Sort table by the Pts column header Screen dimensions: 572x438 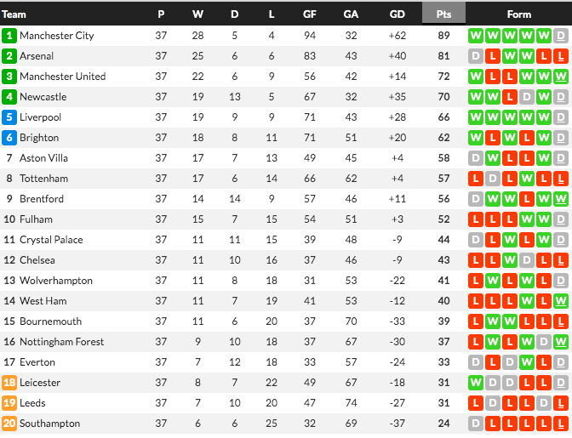443,14
